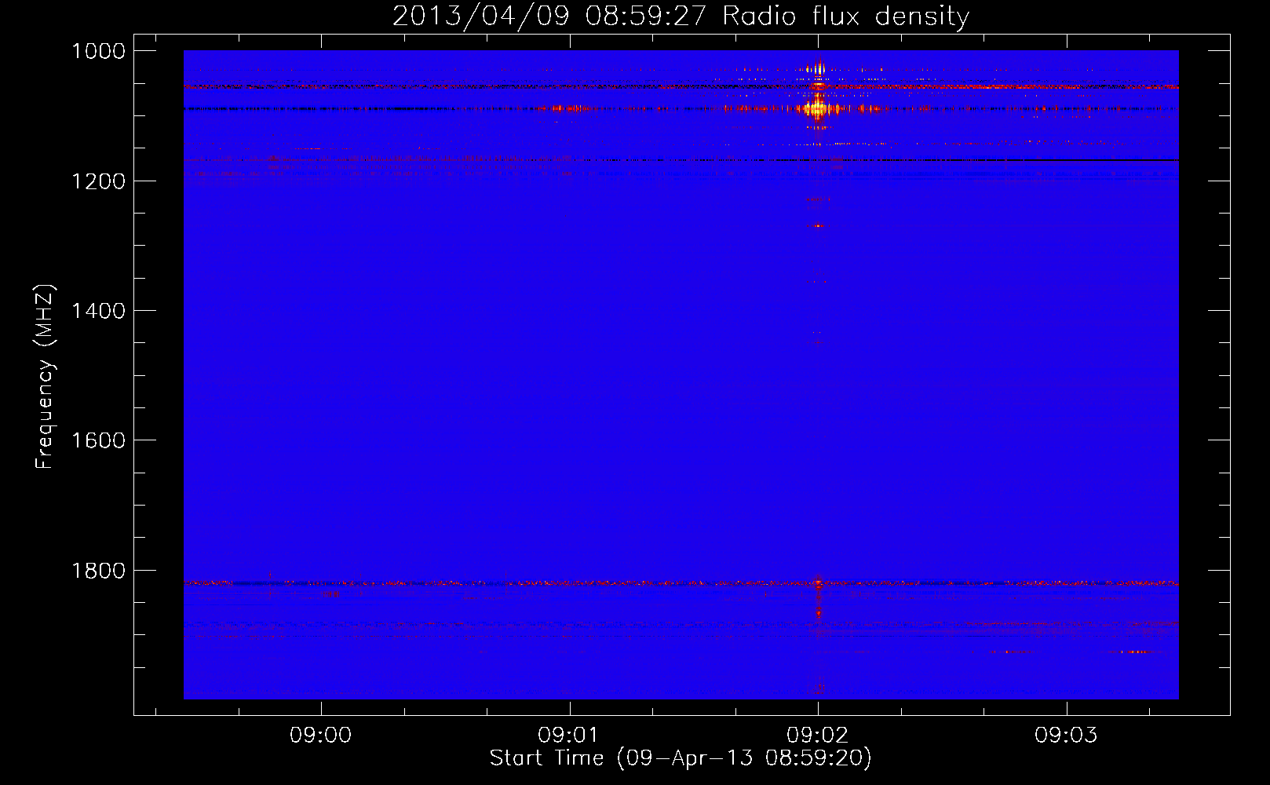This screenshot has width=1270, height=785.
Task: Click the red interference band near 1820 MHz
Action: [681, 583]
